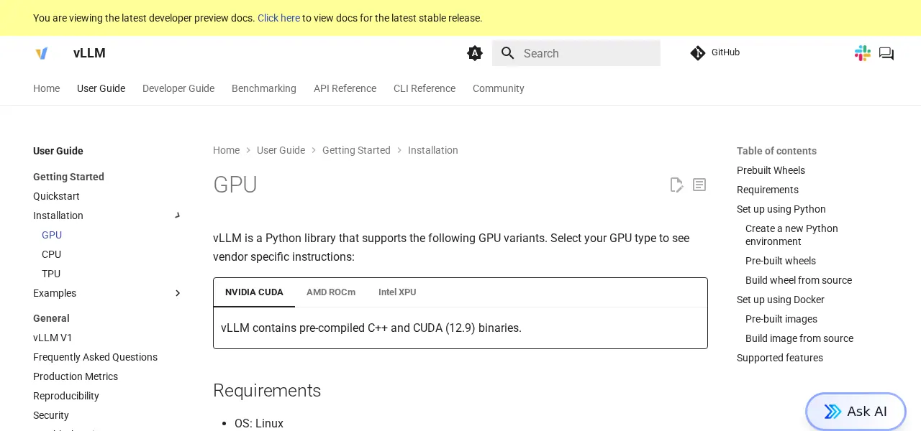Click the GitHub text label
This screenshot has height=431, width=921.
click(x=725, y=52)
